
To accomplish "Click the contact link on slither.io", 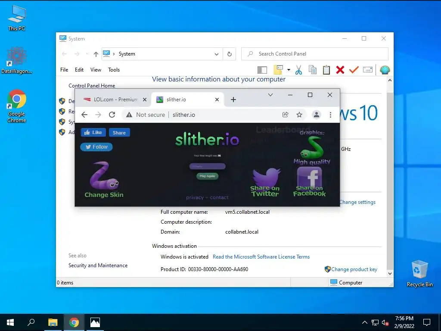I will coord(219,197).
